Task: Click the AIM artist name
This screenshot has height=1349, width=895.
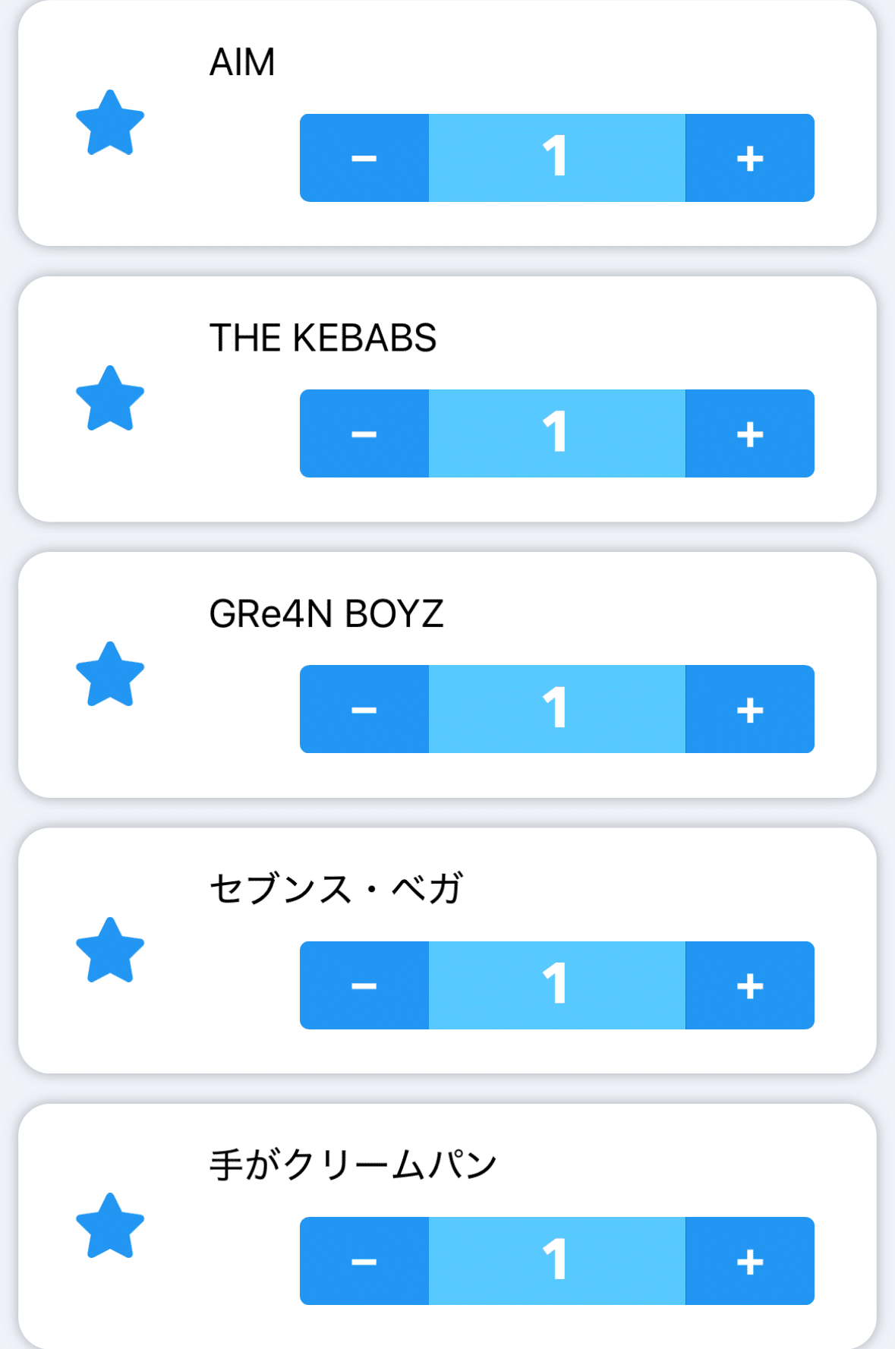Action: [242, 62]
